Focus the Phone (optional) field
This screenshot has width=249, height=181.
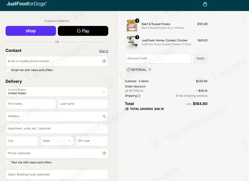[57, 153]
